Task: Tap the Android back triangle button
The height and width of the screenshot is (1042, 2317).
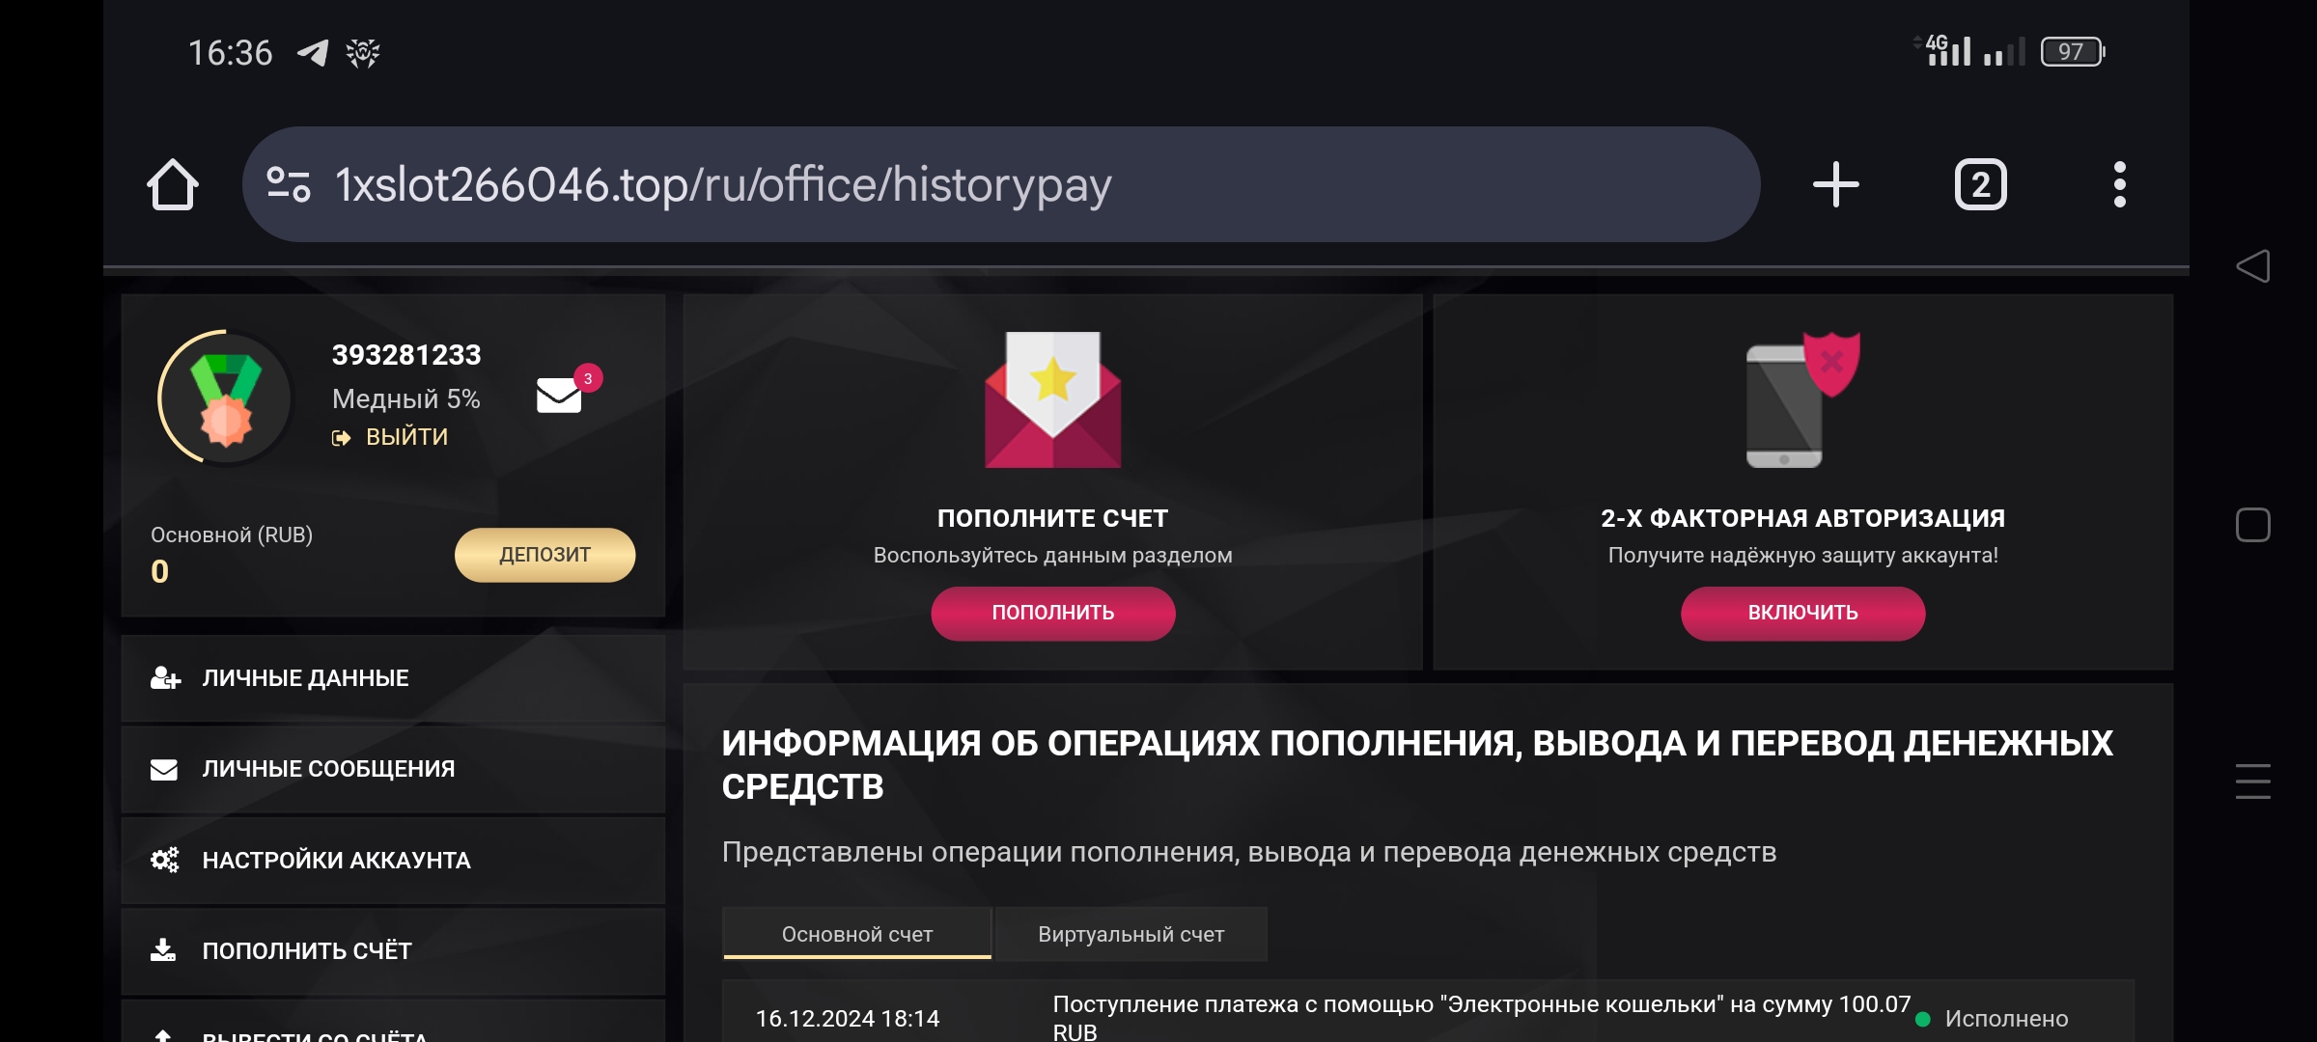Action: [x=2252, y=266]
